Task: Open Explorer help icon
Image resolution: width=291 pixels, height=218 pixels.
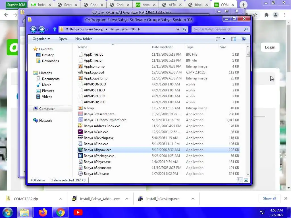Action: click(244, 39)
